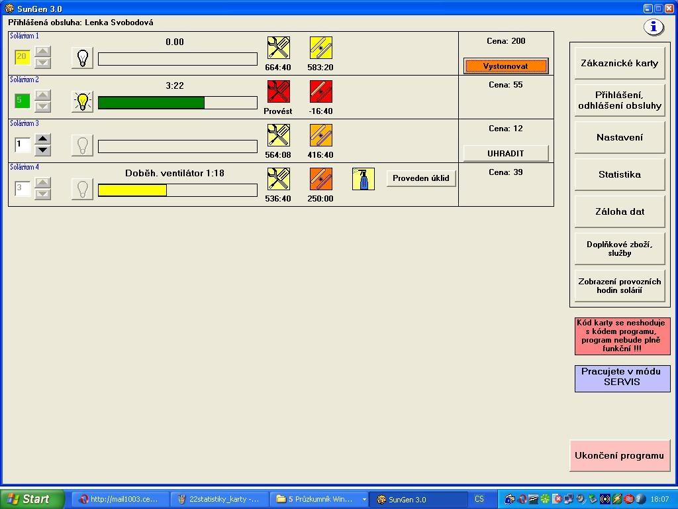The width and height of the screenshot is (678, 509).
Task: Start Záloha dat backup
Action: click(619, 211)
